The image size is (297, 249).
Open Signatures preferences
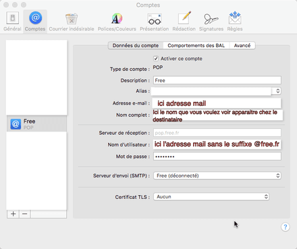tap(211, 22)
